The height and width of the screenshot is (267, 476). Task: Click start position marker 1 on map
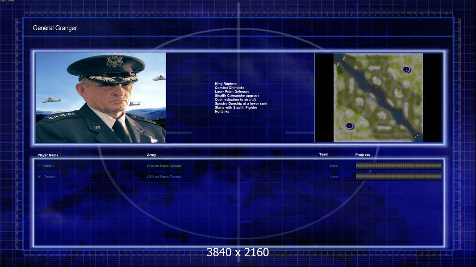tap(350, 126)
